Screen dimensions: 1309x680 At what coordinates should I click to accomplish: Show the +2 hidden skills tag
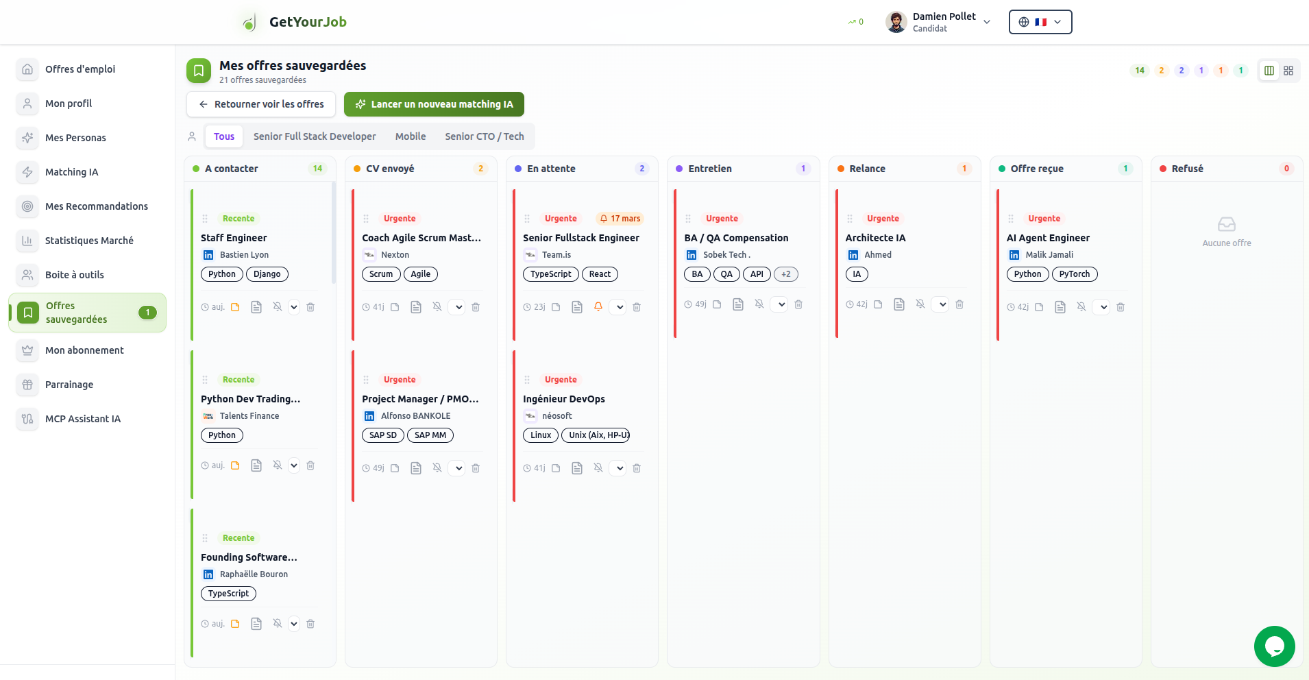coord(786,274)
